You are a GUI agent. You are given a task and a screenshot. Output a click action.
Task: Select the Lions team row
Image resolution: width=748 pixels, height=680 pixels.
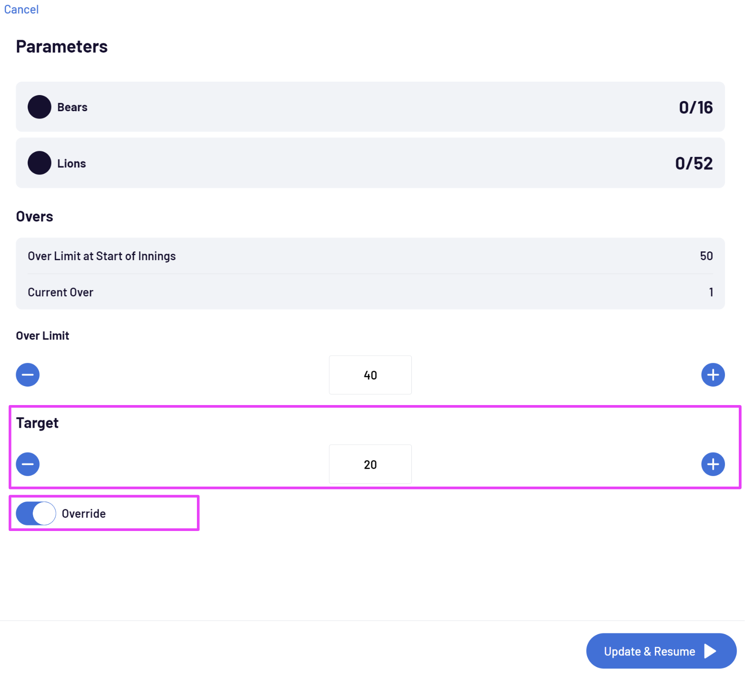coord(370,163)
